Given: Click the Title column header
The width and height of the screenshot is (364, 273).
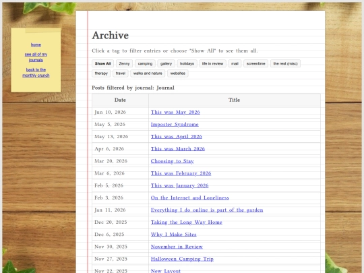Looking at the screenshot, I should coord(234,100).
